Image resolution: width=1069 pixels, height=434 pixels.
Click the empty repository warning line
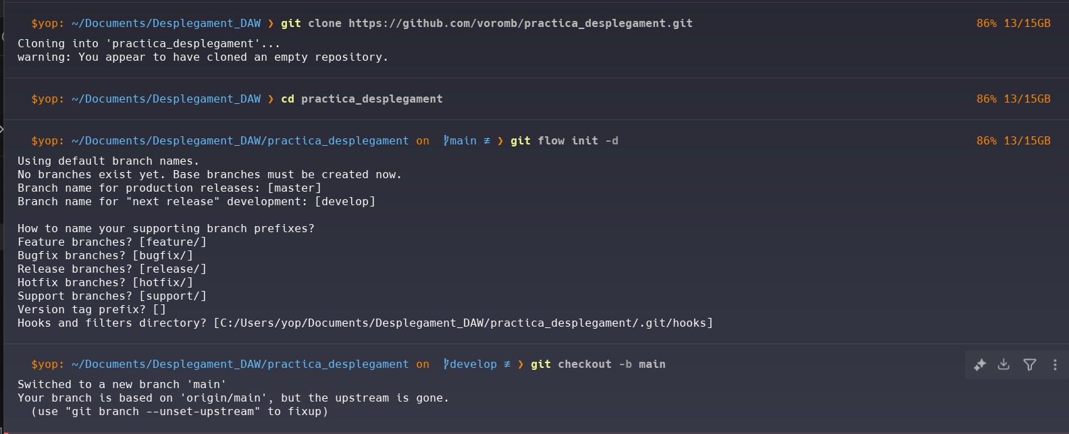203,57
